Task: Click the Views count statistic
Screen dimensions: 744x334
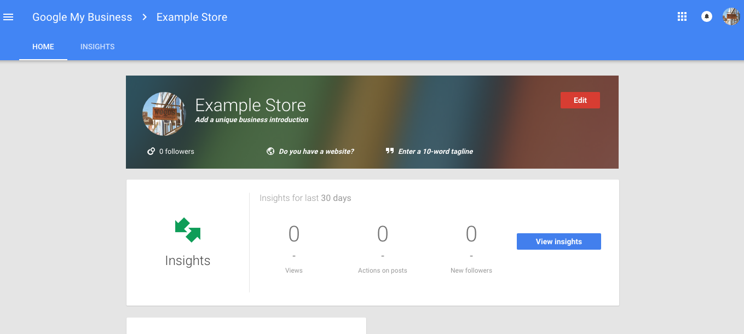Action: click(x=294, y=234)
